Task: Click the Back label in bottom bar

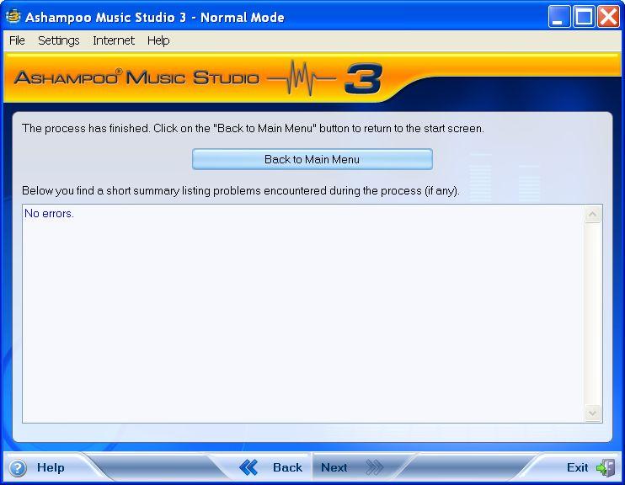Action: coord(287,467)
